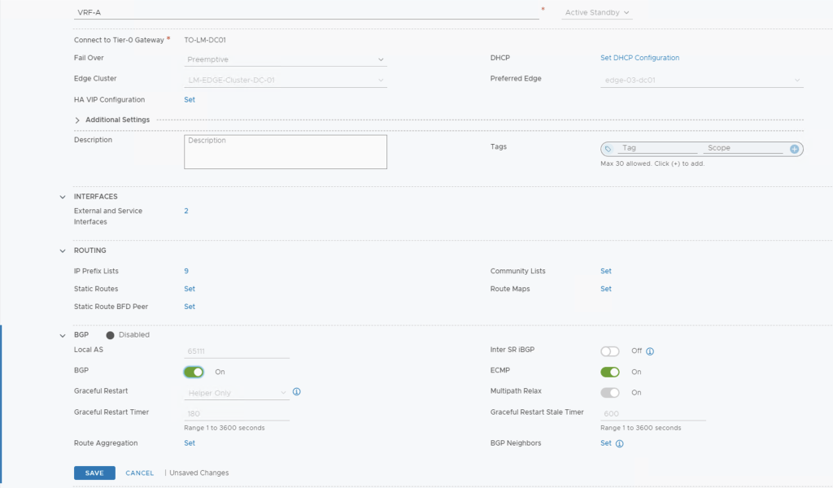The width and height of the screenshot is (833, 488).
Task: Click the info icon next to Graceful Restart
Action: point(297,392)
